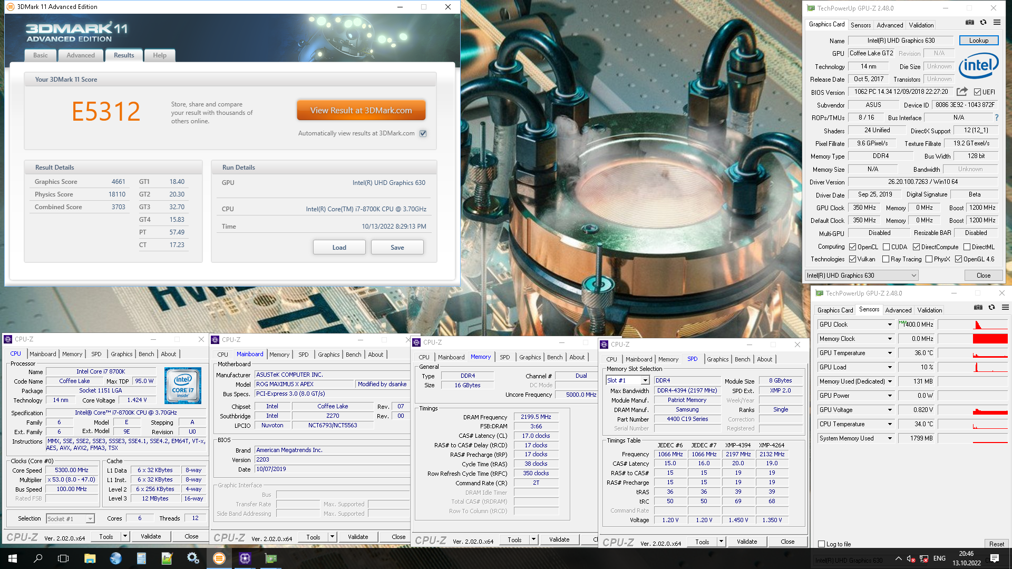Click the globe browser icon on the taskbar
Image resolution: width=1012 pixels, height=569 pixels.
tap(115, 558)
